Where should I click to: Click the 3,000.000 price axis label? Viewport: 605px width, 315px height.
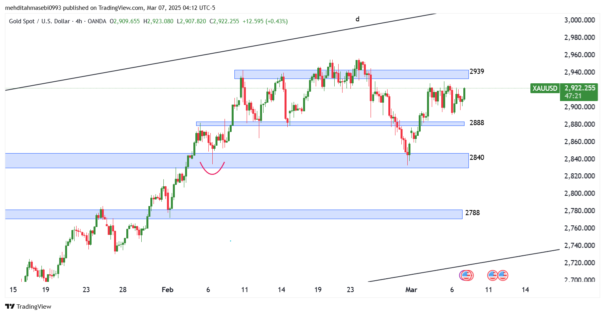click(579, 20)
